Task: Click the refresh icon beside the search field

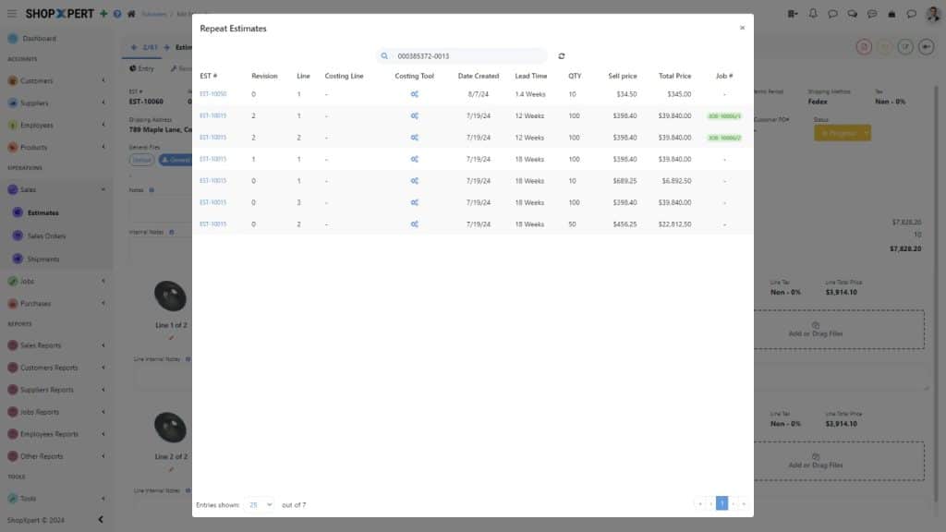Action: point(562,55)
